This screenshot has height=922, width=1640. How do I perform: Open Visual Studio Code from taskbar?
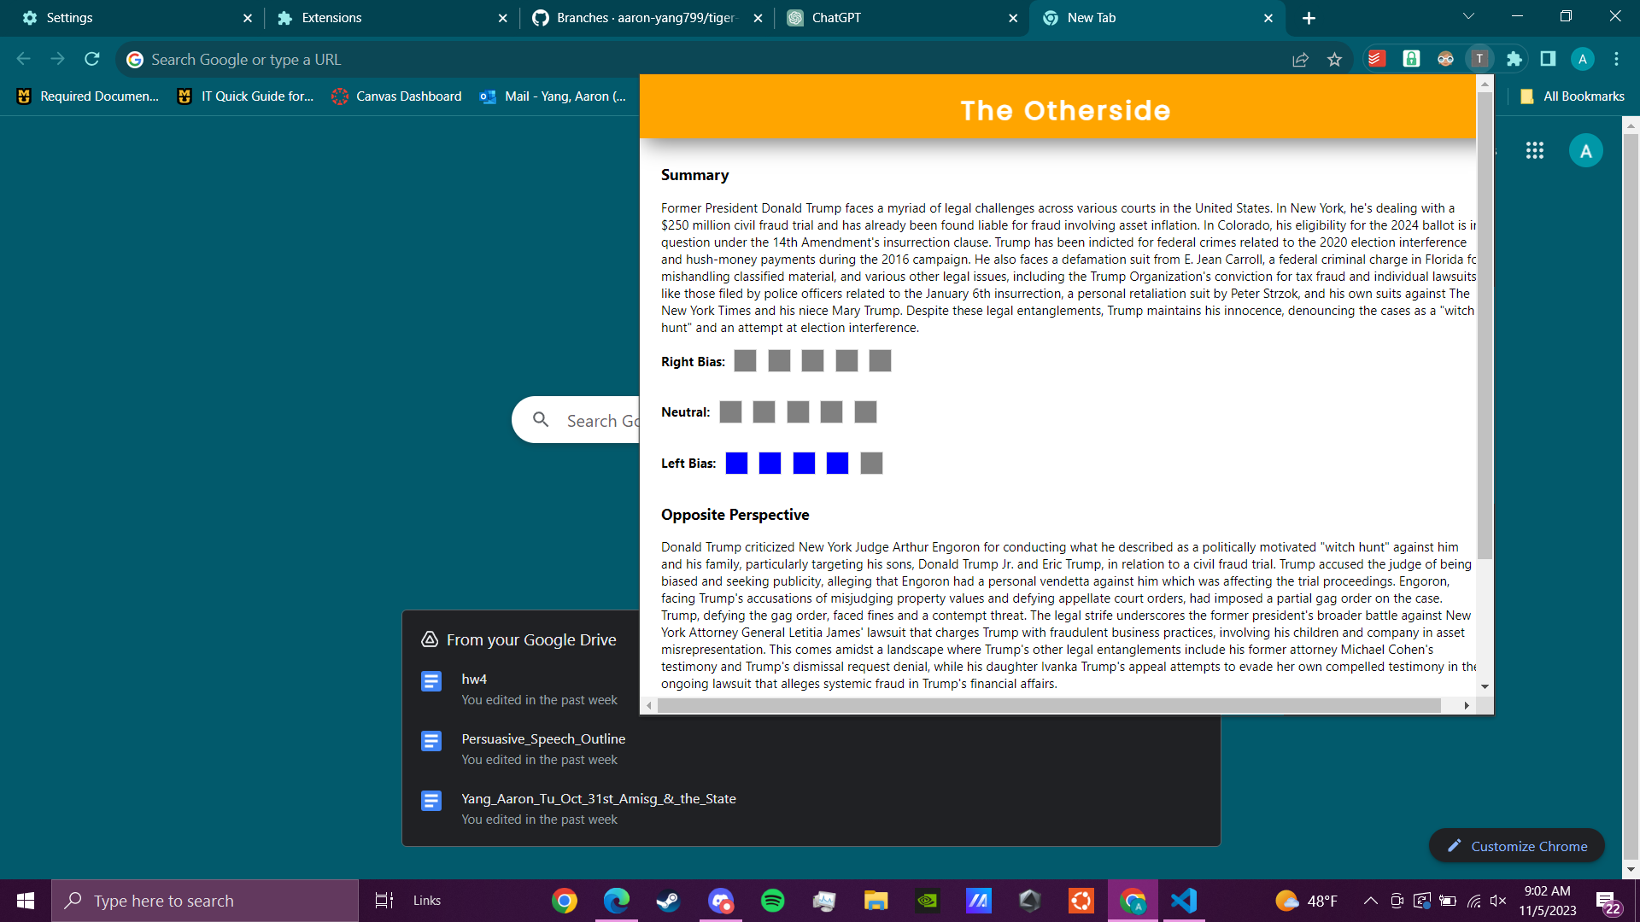click(1184, 901)
